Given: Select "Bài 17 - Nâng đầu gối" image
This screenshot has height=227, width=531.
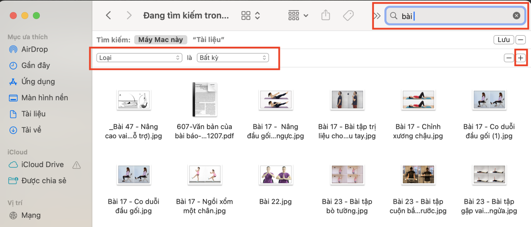Looking at the screenshot, I should (276, 100).
